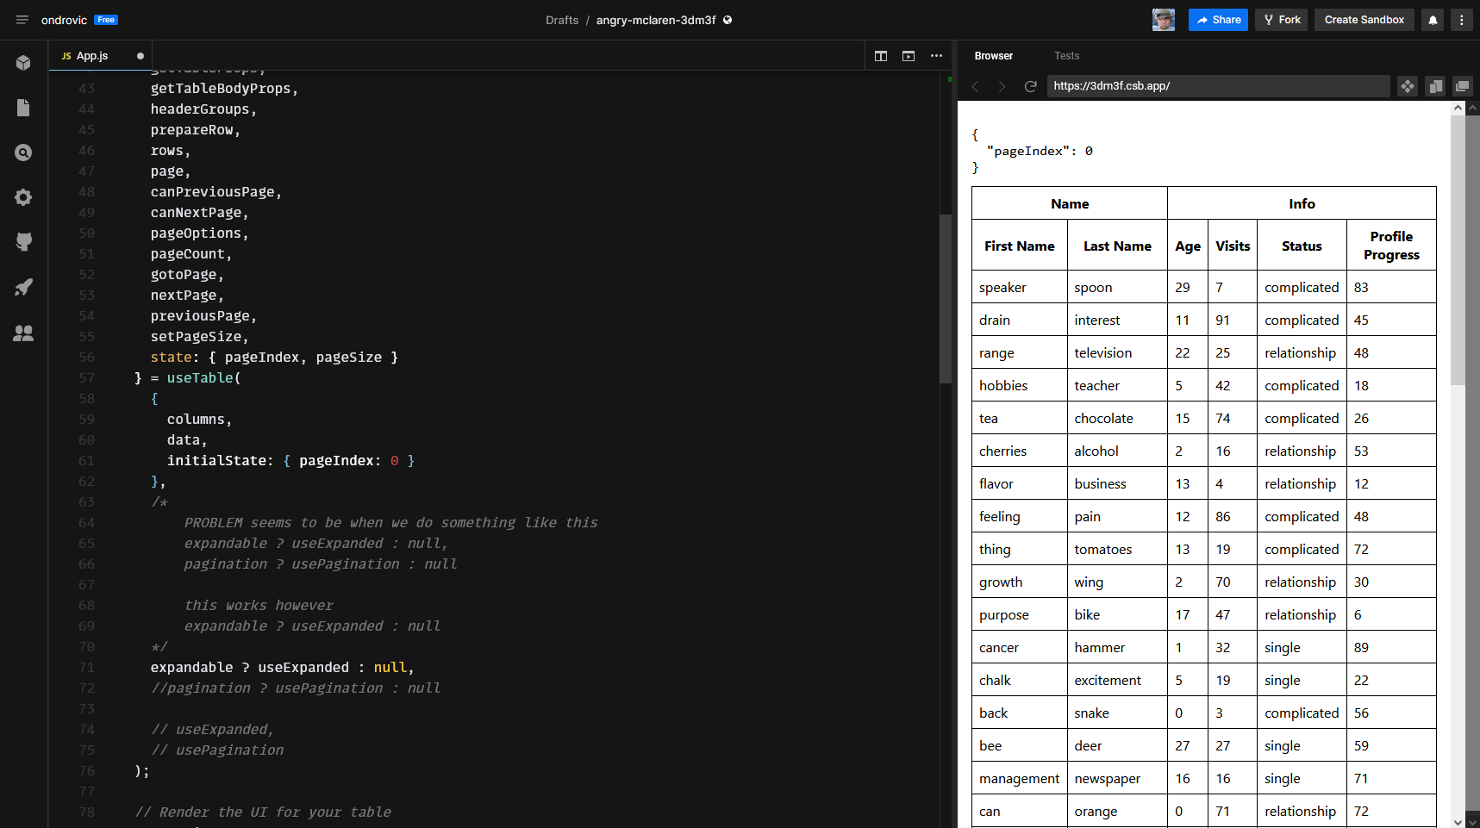Screen dimensions: 1480x828
Task: Open the Configuration gear icon in the sidebar
Action: (23, 197)
